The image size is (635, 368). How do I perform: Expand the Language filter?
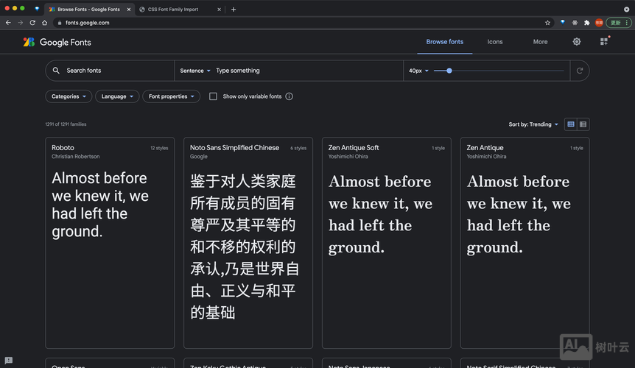pyautogui.click(x=117, y=96)
